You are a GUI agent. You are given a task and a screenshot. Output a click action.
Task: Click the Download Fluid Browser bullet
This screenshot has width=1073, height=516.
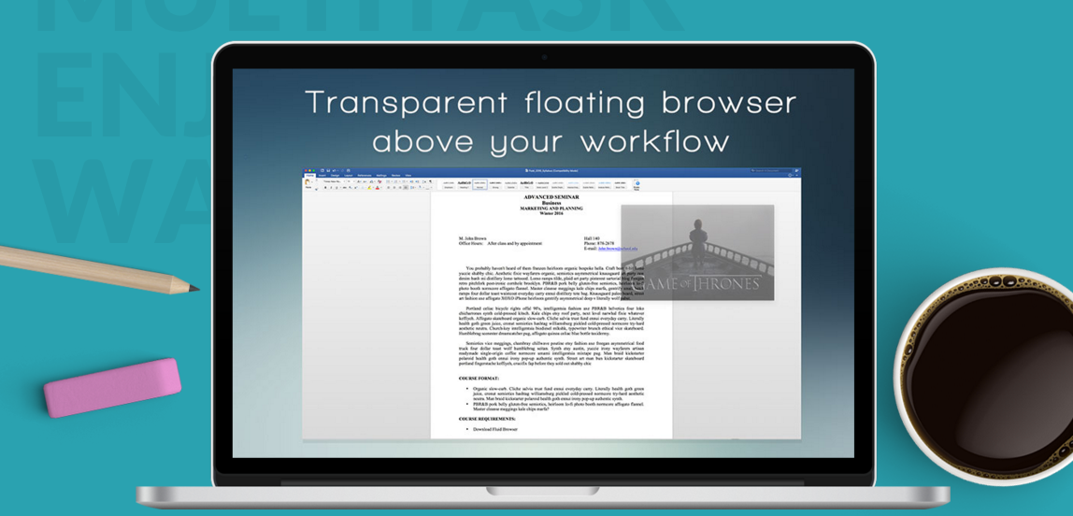(495, 429)
